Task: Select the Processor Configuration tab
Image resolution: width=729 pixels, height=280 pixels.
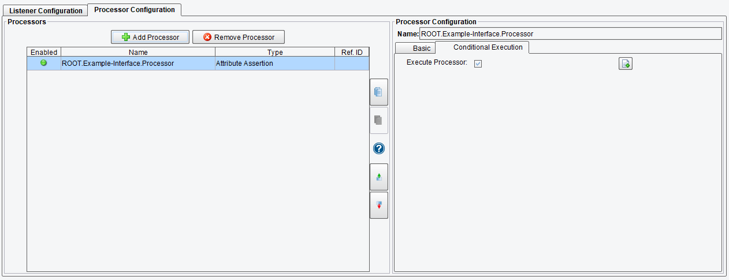Action: tap(135, 10)
